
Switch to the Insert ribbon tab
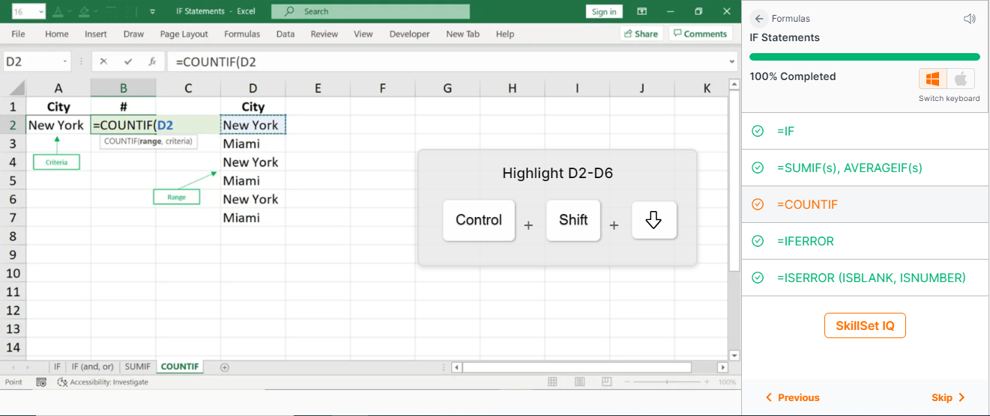(x=96, y=34)
